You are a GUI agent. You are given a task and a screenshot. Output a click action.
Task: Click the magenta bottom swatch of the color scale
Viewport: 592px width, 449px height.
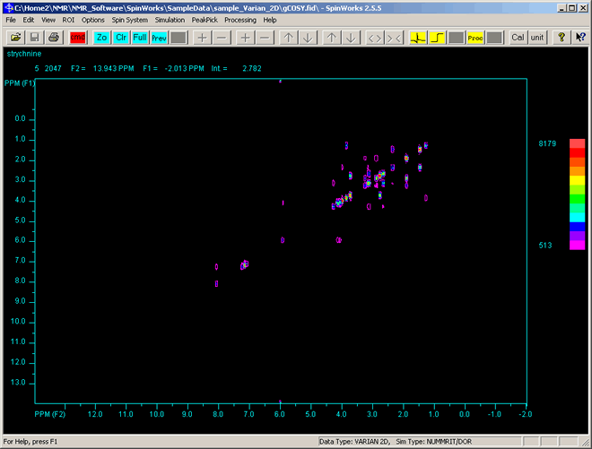pyautogui.click(x=578, y=246)
